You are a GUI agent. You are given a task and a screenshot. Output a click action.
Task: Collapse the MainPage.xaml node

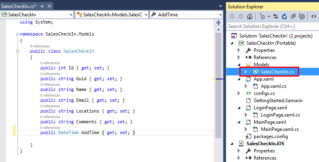click(239, 122)
